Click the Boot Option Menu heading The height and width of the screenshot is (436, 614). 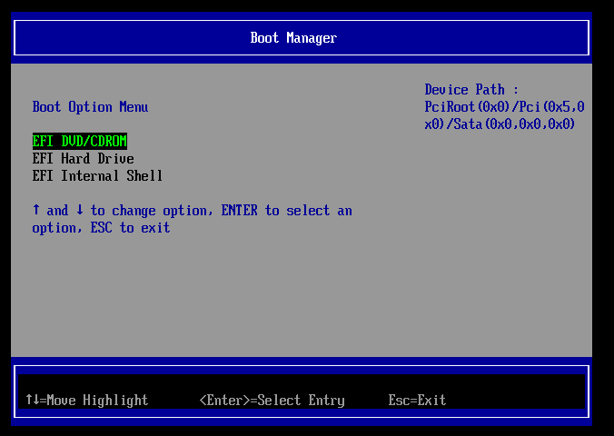tap(90, 107)
